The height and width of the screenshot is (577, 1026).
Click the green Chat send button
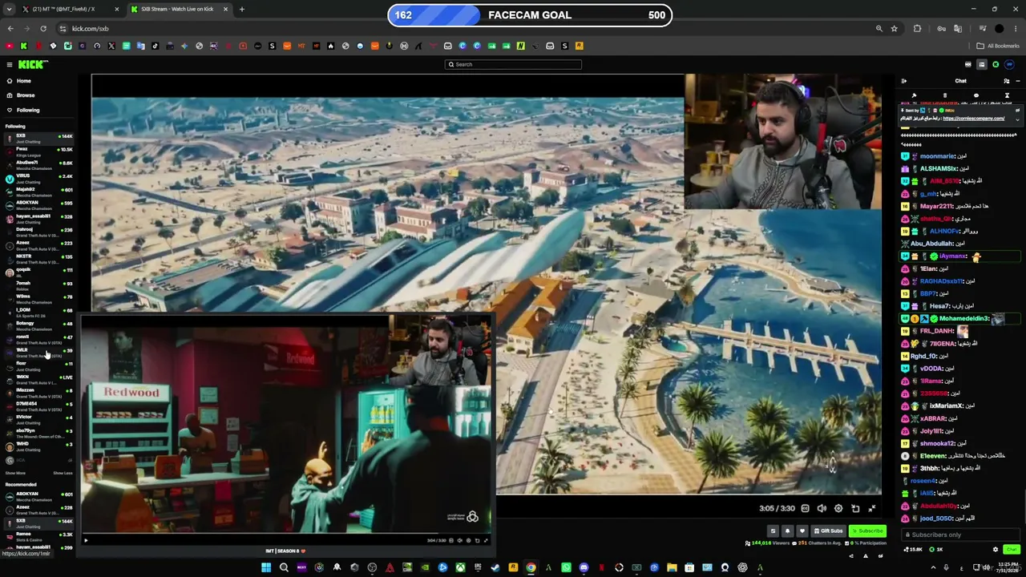[x=1012, y=549]
